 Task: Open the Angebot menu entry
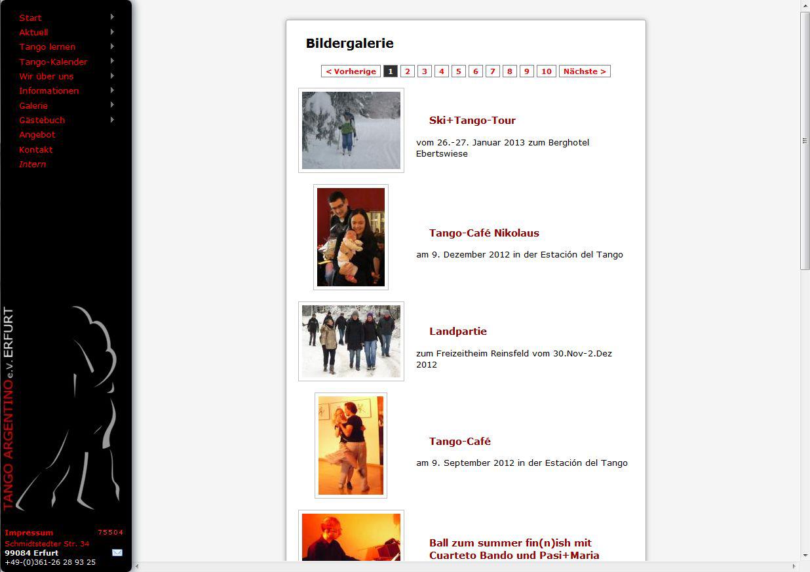pyautogui.click(x=37, y=134)
